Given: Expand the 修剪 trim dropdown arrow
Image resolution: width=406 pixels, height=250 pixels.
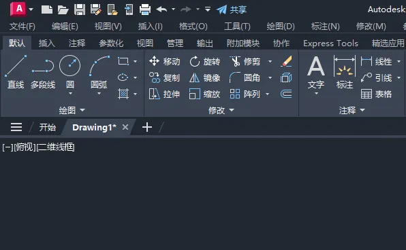Looking at the screenshot, I should pyautogui.click(x=270, y=61).
